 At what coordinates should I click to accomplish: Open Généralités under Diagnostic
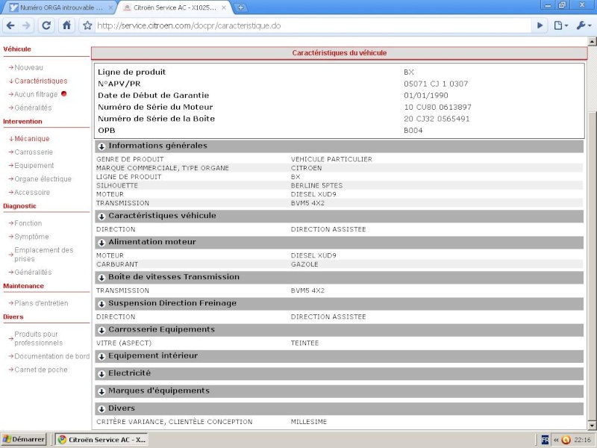[x=33, y=272]
